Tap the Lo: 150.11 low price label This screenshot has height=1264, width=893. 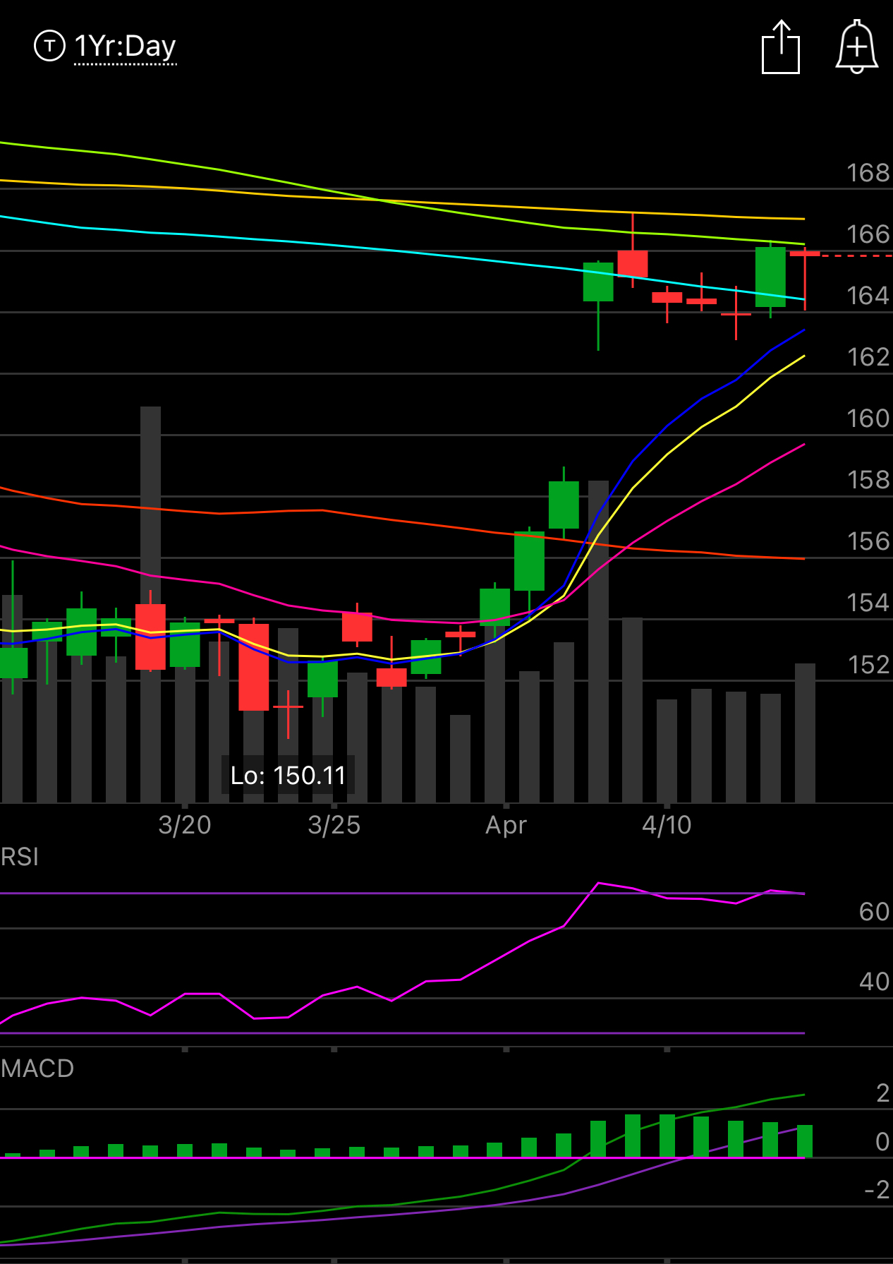pyautogui.click(x=288, y=775)
